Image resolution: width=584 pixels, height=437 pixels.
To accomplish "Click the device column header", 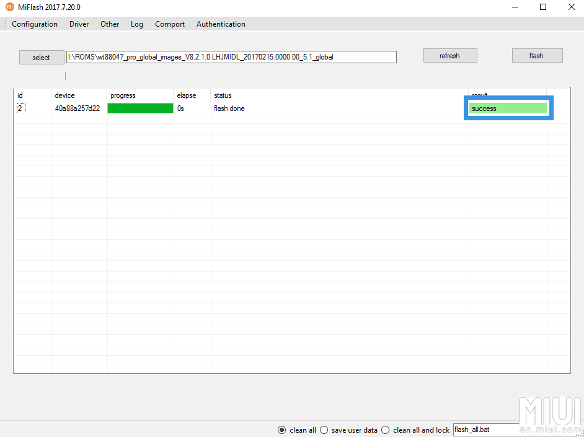I will [79, 95].
